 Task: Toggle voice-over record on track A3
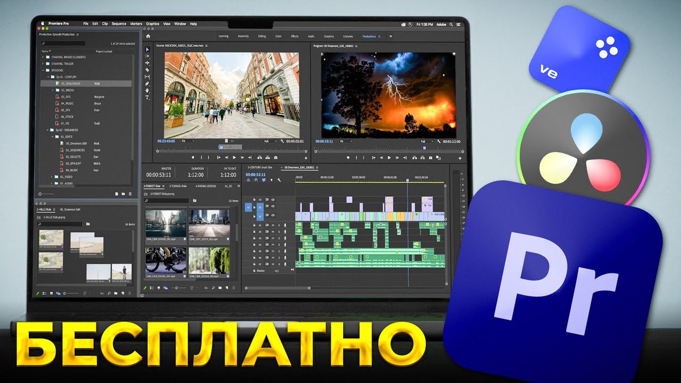(x=285, y=238)
